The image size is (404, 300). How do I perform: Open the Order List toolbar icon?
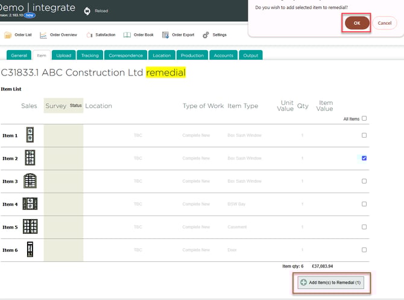tap(8, 35)
